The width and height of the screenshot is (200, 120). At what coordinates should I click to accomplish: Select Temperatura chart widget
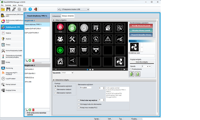72,61
